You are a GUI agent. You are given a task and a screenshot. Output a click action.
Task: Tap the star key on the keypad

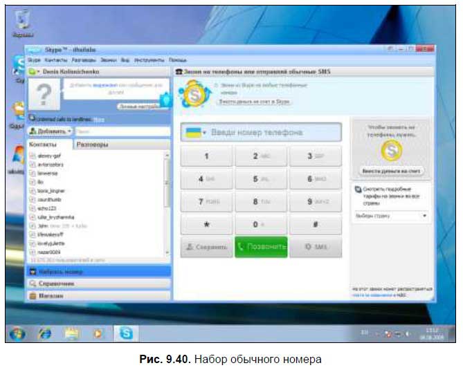206,225
